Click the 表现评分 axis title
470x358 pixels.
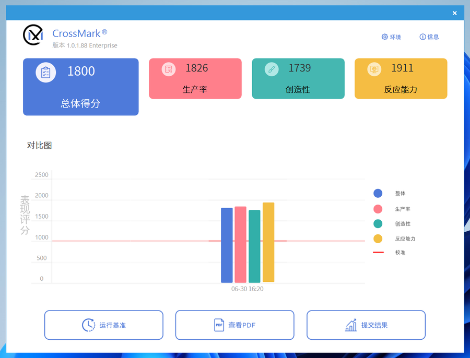(25, 215)
